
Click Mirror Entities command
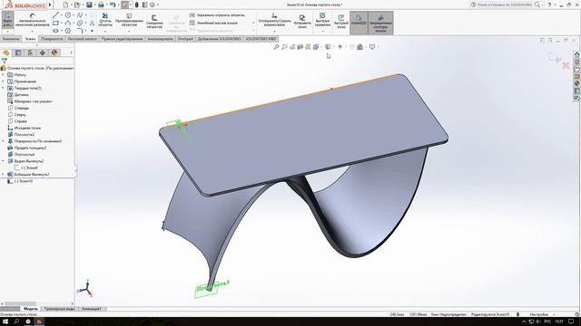click(217, 15)
